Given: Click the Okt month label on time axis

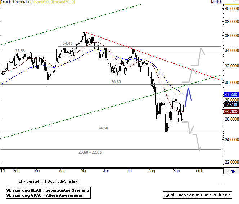Looking at the screenshot, I should (199, 171).
